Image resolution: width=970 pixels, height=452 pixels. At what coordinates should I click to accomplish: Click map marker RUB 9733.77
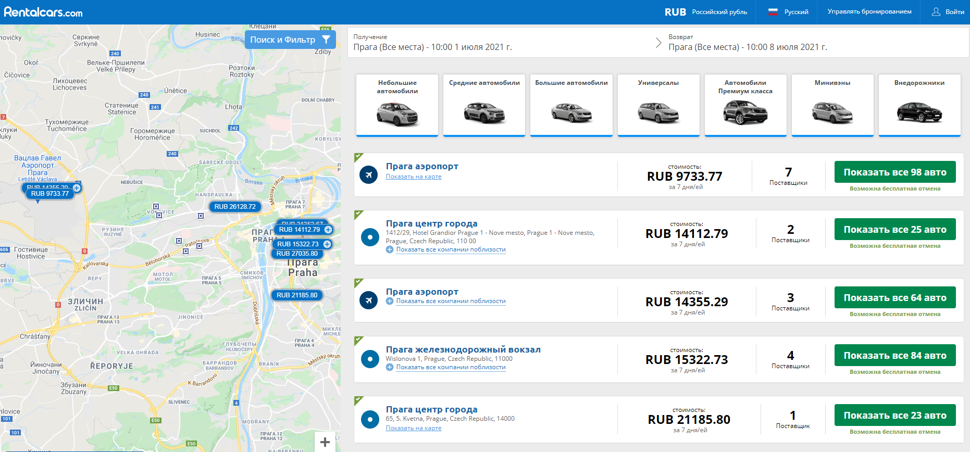(x=49, y=194)
